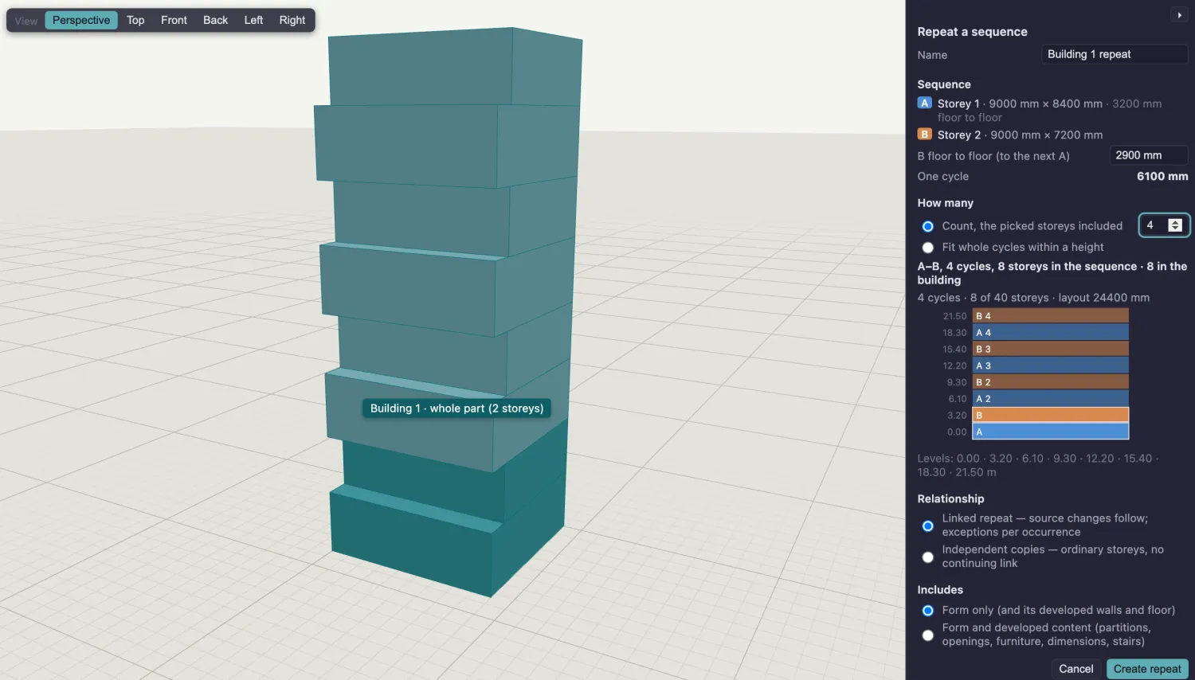The image size is (1195, 680).
Task: Click the One cycle value "6100 mm"
Action: click(x=1162, y=177)
